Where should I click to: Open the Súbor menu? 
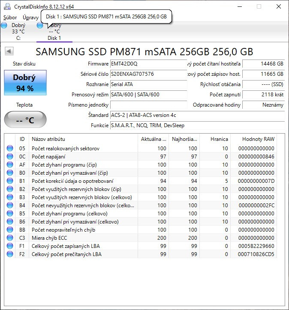[10, 18]
